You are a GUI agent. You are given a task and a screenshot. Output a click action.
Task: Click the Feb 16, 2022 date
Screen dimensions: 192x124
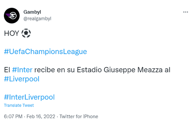41,116
